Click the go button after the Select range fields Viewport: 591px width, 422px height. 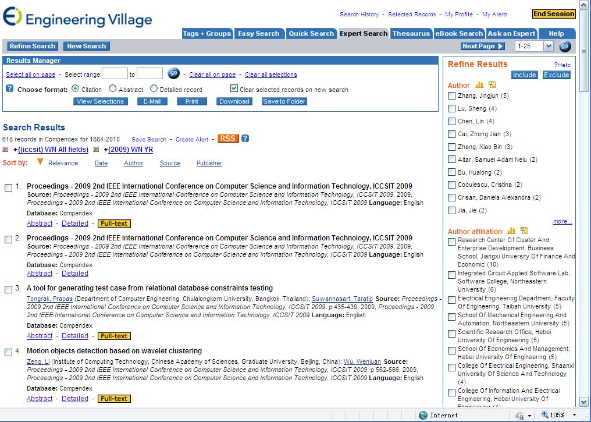[173, 73]
